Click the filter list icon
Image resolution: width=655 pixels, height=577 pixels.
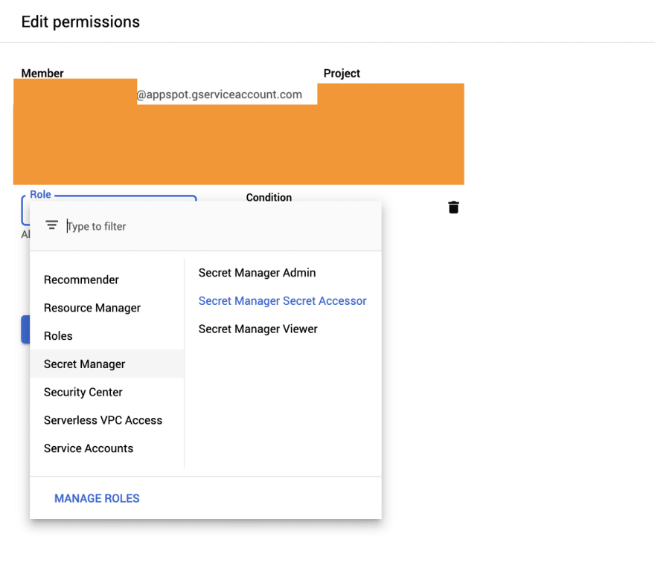pos(52,225)
